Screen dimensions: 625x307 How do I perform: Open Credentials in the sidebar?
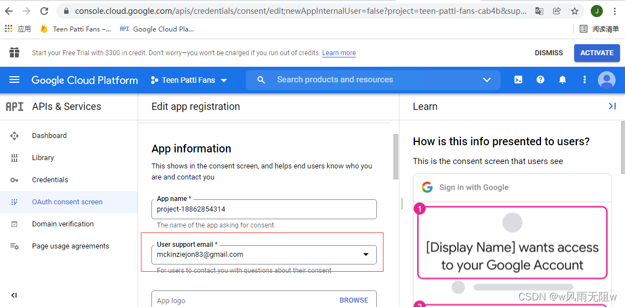tap(50, 180)
